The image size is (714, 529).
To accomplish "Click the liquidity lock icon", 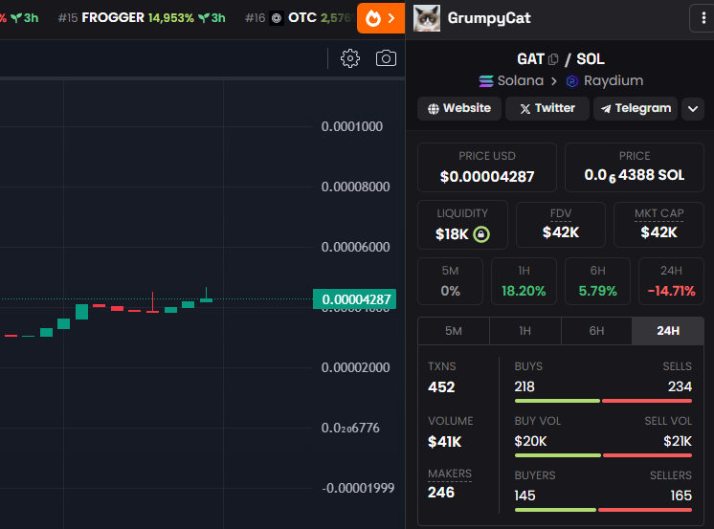I will (481, 234).
